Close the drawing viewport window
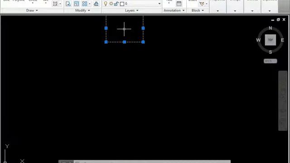Viewport: 290px width, 163px height. (x=284, y=19)
